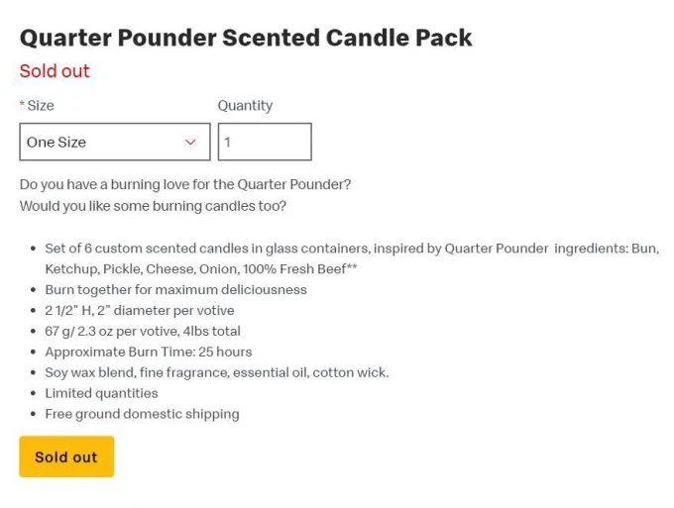Image resolution: width=674 pixels, height=508 pixels.
Task: Click the Set of 6 custom scented candles bullet
Action: [x=352, y=258]
